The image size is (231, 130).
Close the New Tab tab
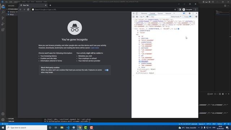coord(45,5)
